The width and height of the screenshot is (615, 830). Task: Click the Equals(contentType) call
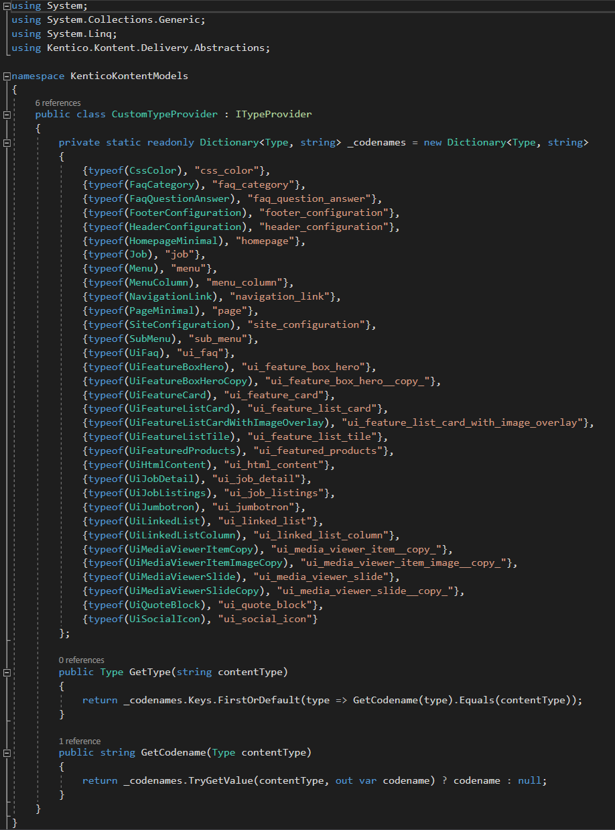click(x=518, y=700)
